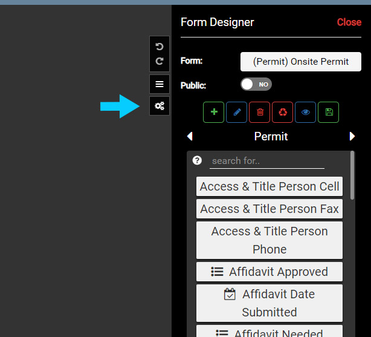Toggle the Public switch

256,85
